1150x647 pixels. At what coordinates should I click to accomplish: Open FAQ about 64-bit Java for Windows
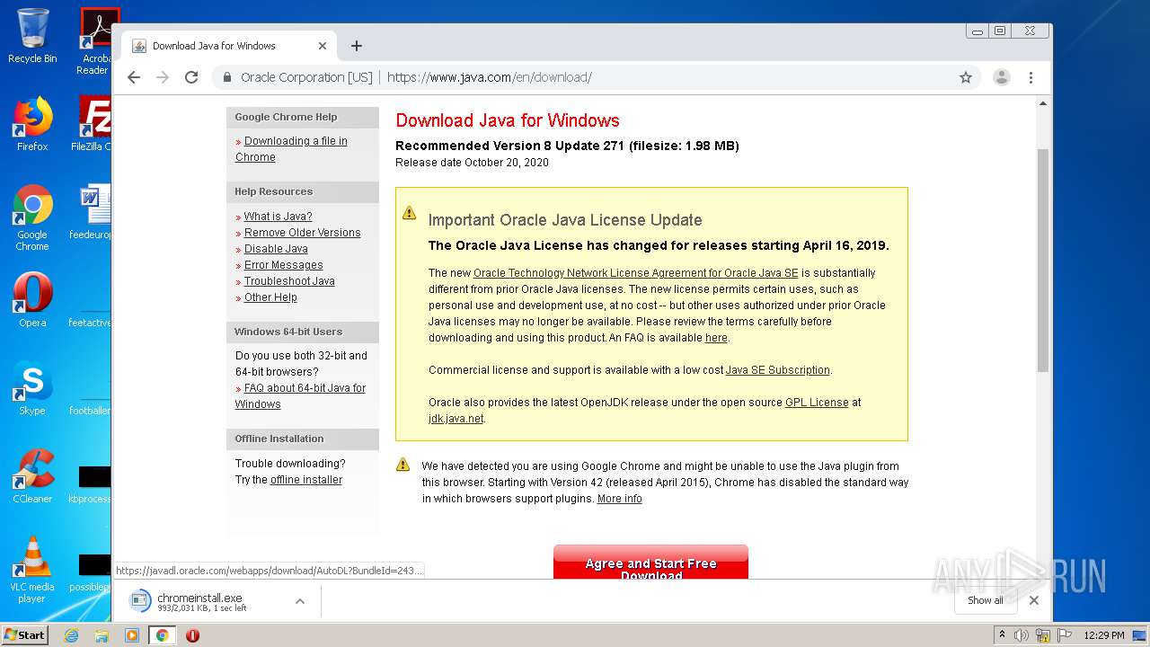[300, 396]
